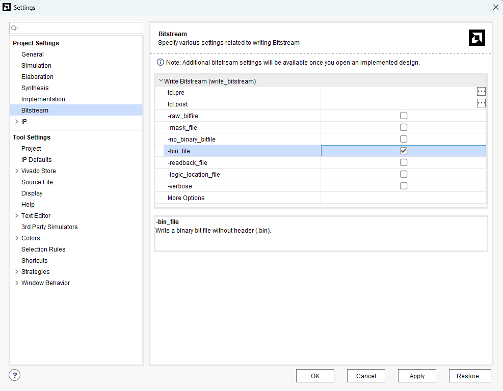Screen dimensions: 503x391
Task: Expand the Text Editor node
Action: [17, 216]
